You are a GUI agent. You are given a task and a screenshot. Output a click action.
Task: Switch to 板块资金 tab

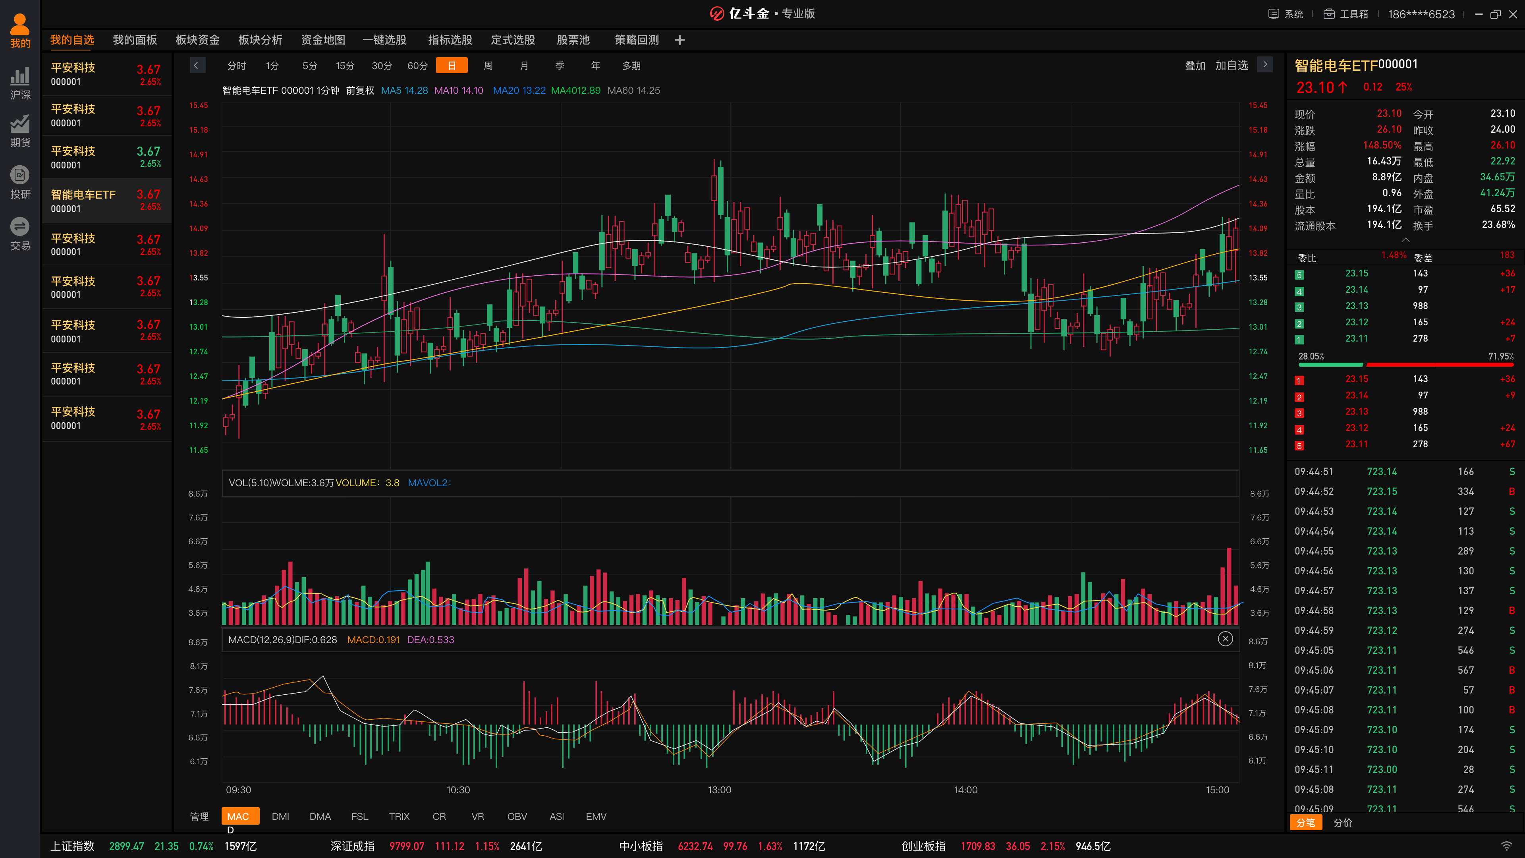coord(198,40)
